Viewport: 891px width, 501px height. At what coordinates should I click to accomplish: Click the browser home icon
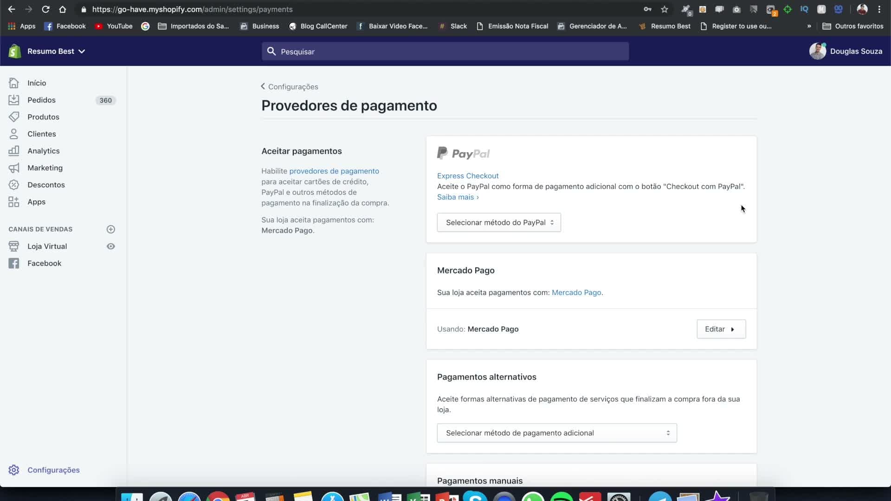[x=63, y=9]
